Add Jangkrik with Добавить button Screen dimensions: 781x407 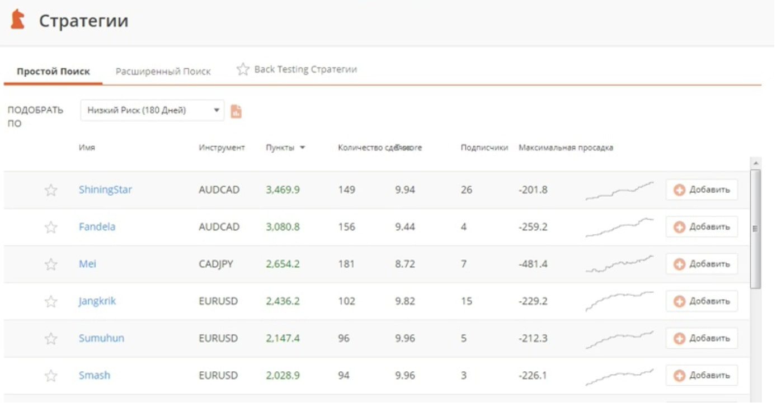pyautogui.click(x=702, y=301)
